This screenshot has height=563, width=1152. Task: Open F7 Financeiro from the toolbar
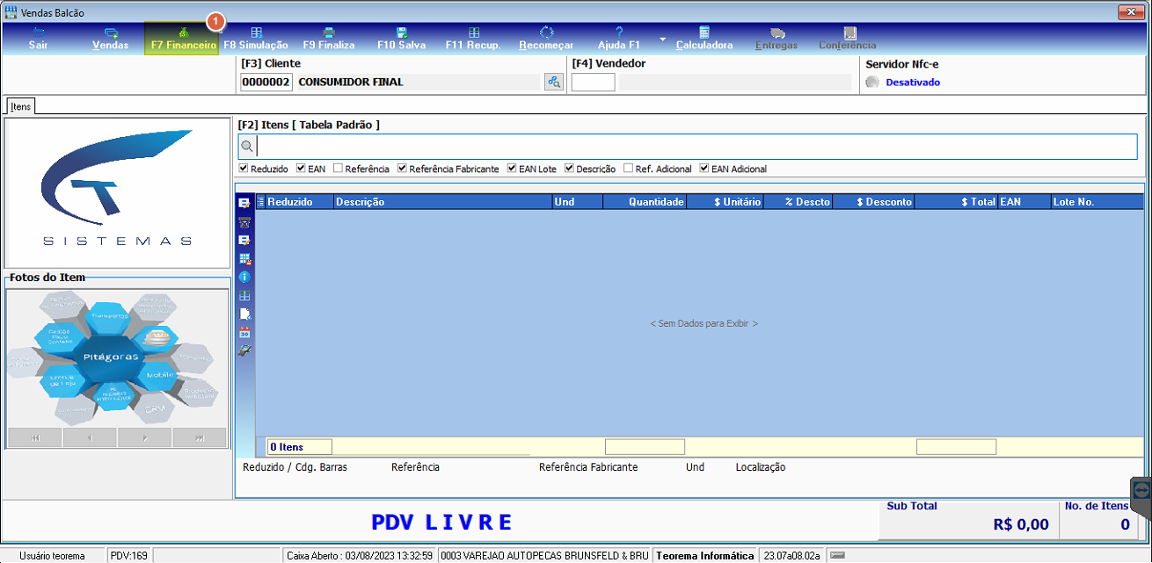click(x=182, y=39)
